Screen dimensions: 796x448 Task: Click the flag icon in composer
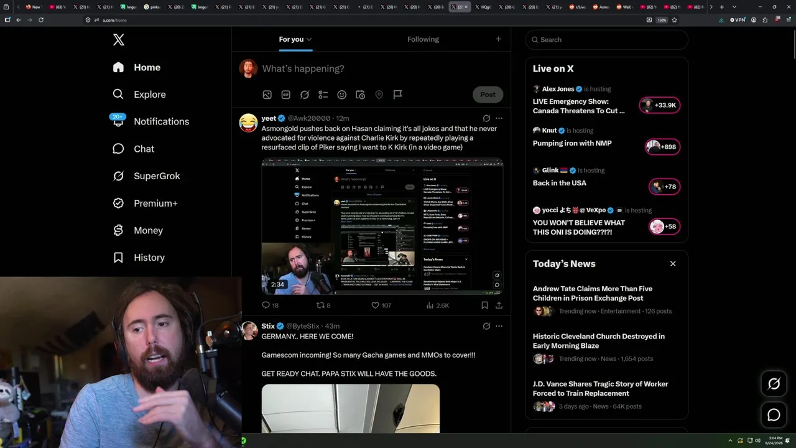398,95
